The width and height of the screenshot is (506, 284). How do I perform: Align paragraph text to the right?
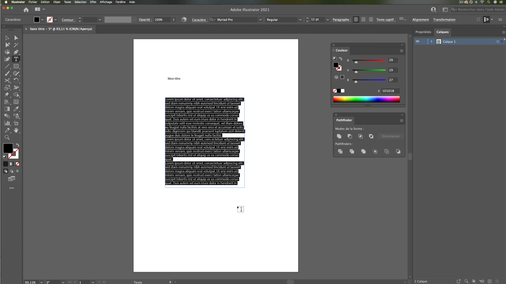pos(371,19)
